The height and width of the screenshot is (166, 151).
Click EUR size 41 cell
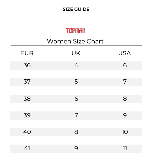27,148
